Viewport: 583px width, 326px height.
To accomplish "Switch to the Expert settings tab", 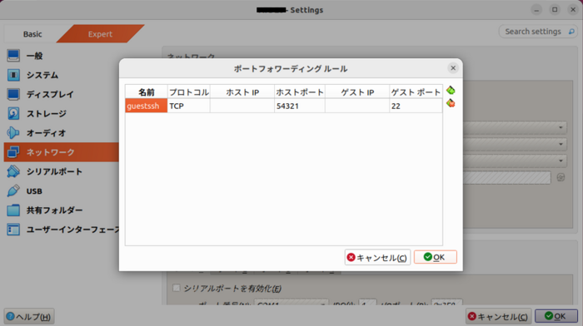I will [100, 34].
